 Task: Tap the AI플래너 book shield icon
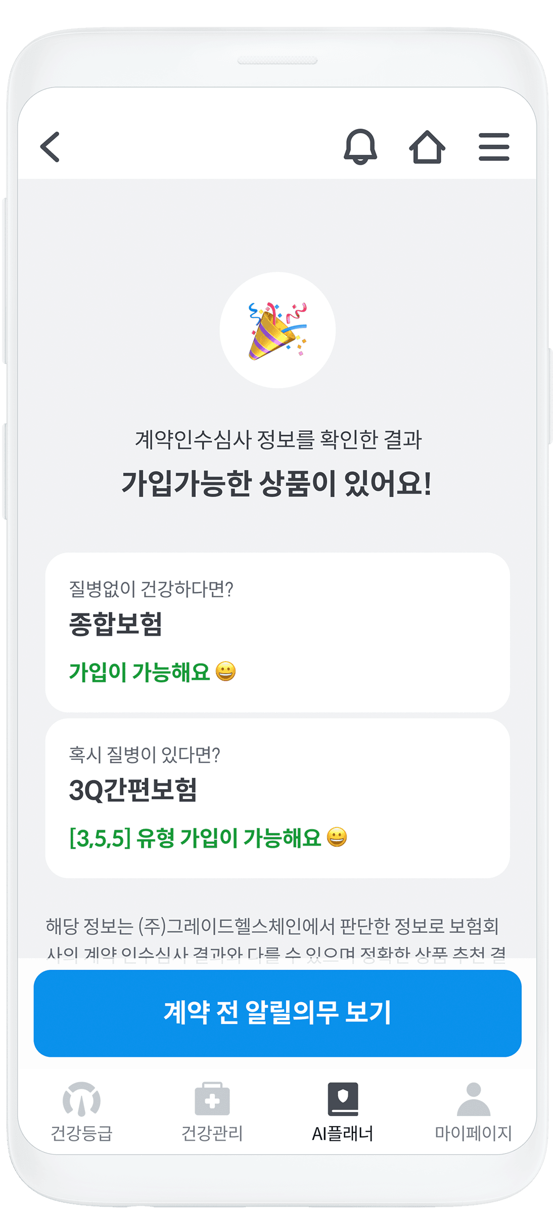click(x=343, y=1099)
